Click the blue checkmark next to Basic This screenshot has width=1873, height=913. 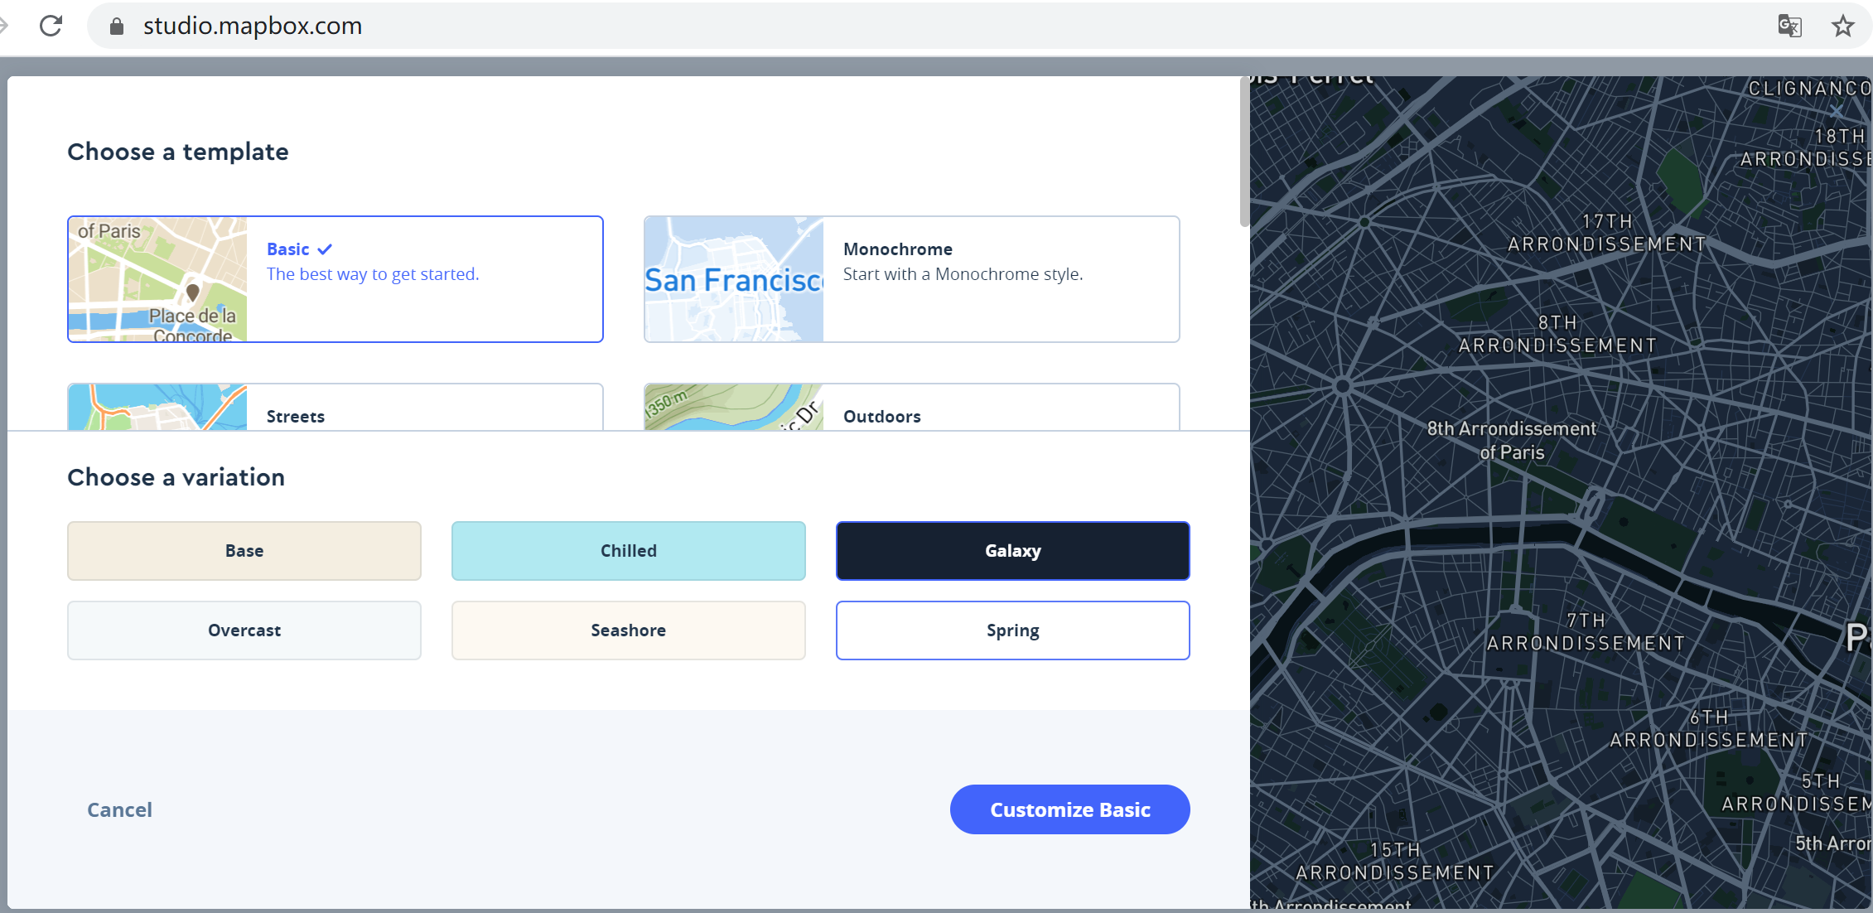tap(325, 249)
